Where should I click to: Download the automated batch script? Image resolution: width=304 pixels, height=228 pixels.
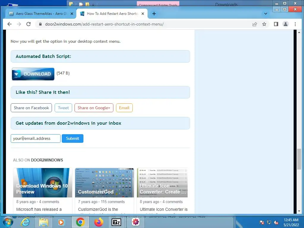tap(33, 74)
